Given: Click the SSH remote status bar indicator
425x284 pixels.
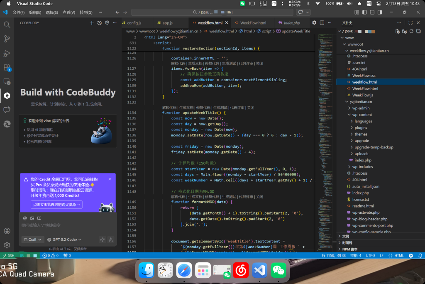Looking at the screenshot, I should coord(8,256).
